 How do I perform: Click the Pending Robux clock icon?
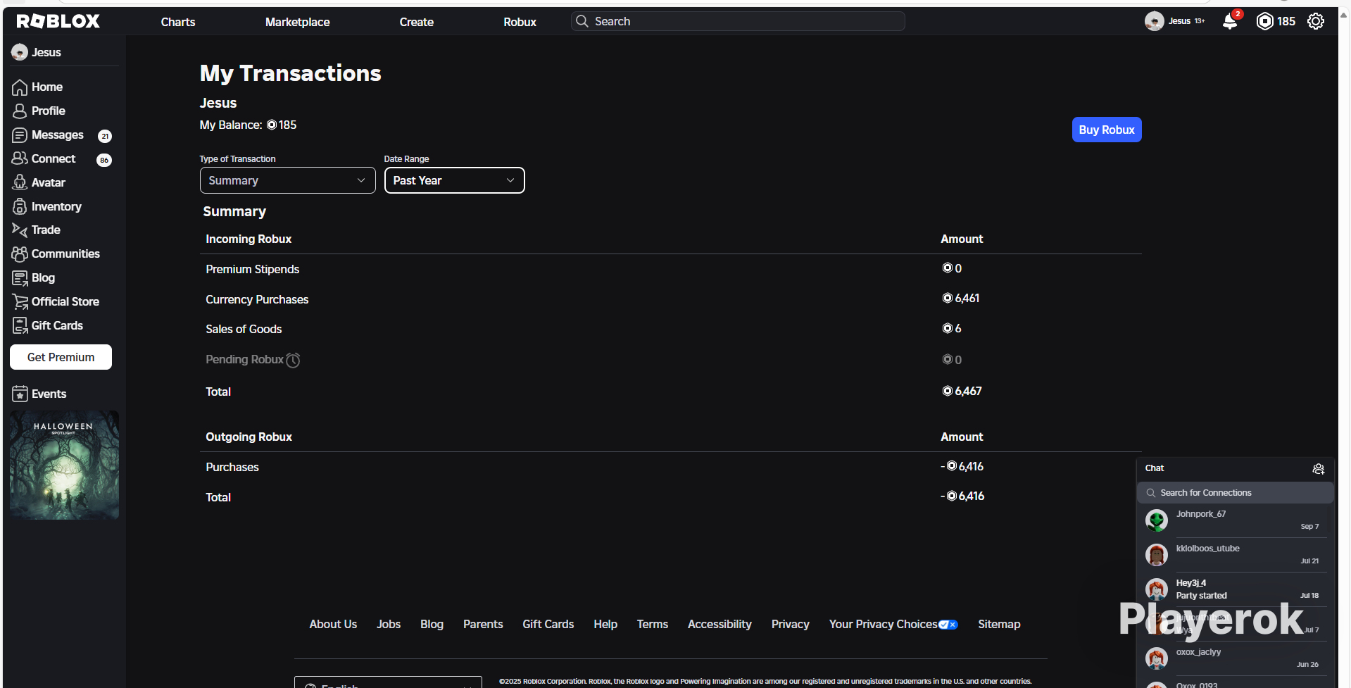click(x=293, y=360)
